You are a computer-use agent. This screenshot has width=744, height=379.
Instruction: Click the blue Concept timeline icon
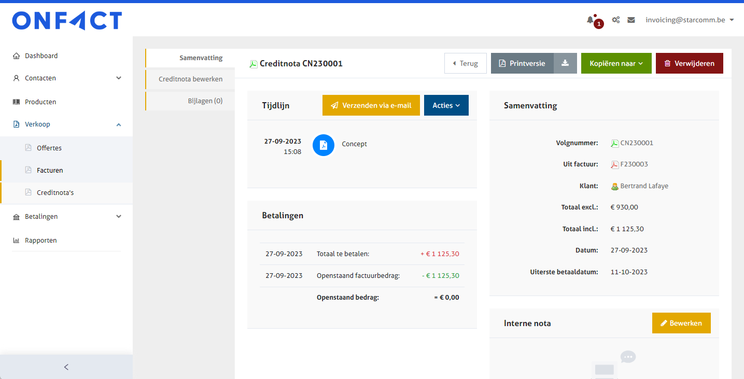pyautogui.click(x=324, y=145)
